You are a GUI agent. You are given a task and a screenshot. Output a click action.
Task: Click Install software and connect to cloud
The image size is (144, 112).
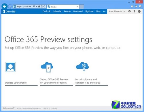click(88, 81)
